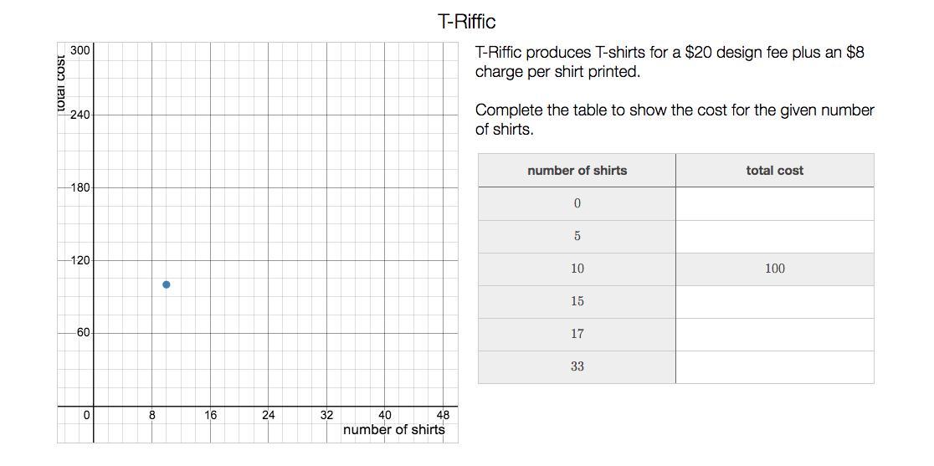934x466 pixels.
Task: Click total cost cell for 0 shirts
Action: point(774,203)
